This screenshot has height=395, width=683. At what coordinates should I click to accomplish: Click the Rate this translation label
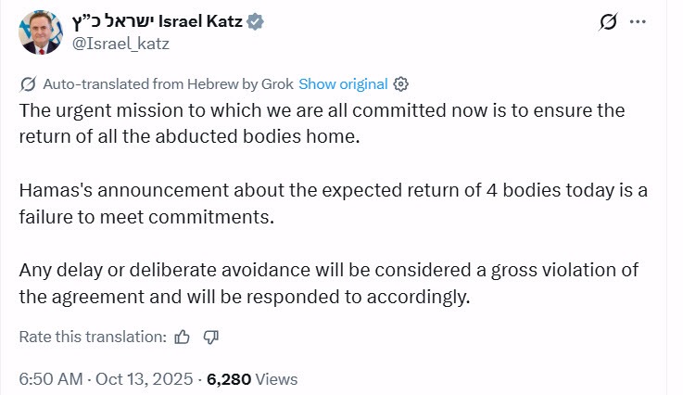(93, 337)
